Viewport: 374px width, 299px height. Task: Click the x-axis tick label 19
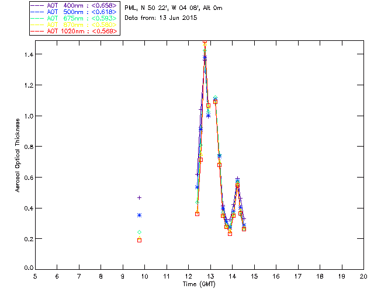(342, 277)
